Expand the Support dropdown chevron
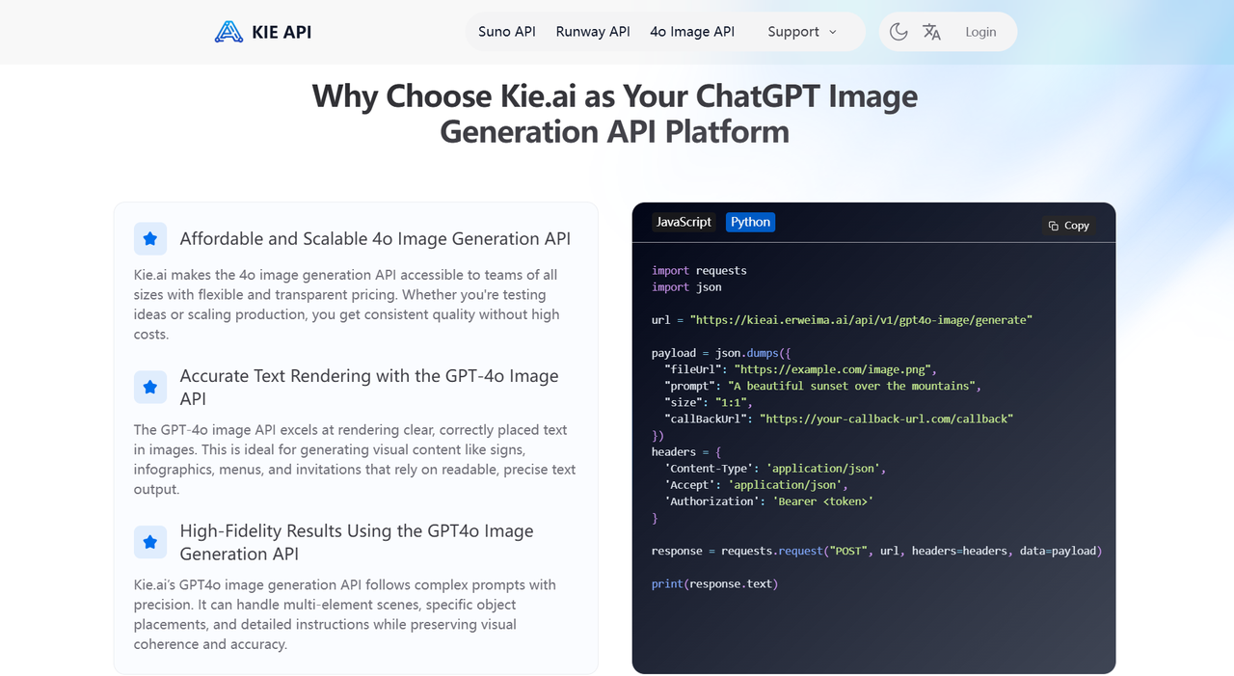This screenshot has height=676, width=1234. (833, 32)
